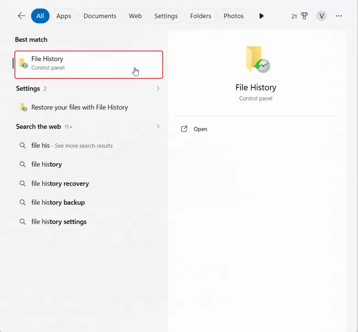The height and width of the screenshot is (332, 358).
Task: Switch to the Photos filter tab
Action: point(233,16)
